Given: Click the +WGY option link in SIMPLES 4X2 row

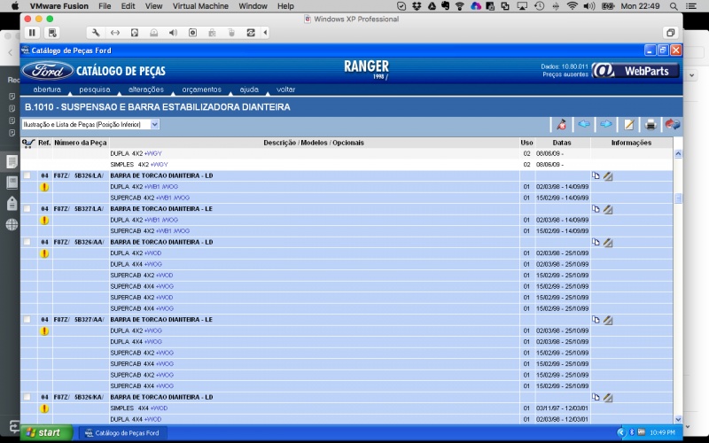Looking at the screenshot, I should [160, 165].
